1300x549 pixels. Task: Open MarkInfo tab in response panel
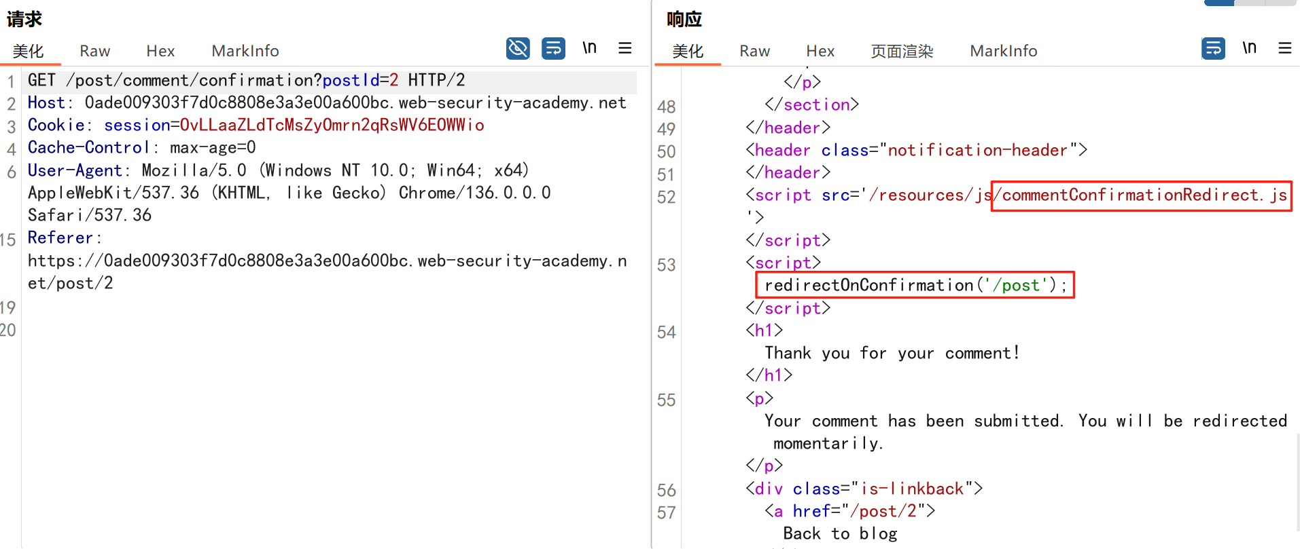tap(1004, 51)
